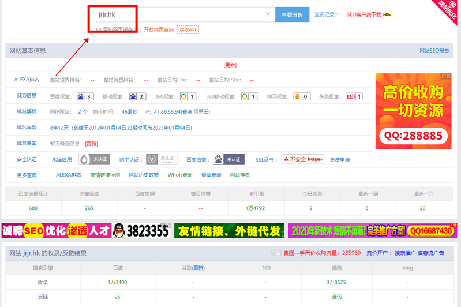This screenshot has height=307, width=461.
Task: Click the 免费申请 SSL link
Action: coord(340,160)
